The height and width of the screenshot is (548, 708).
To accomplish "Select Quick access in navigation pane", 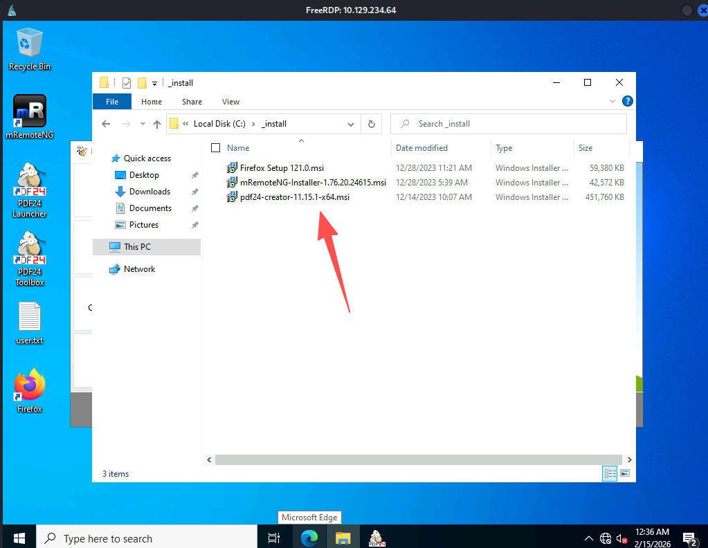I will click(x=147, y=158).
